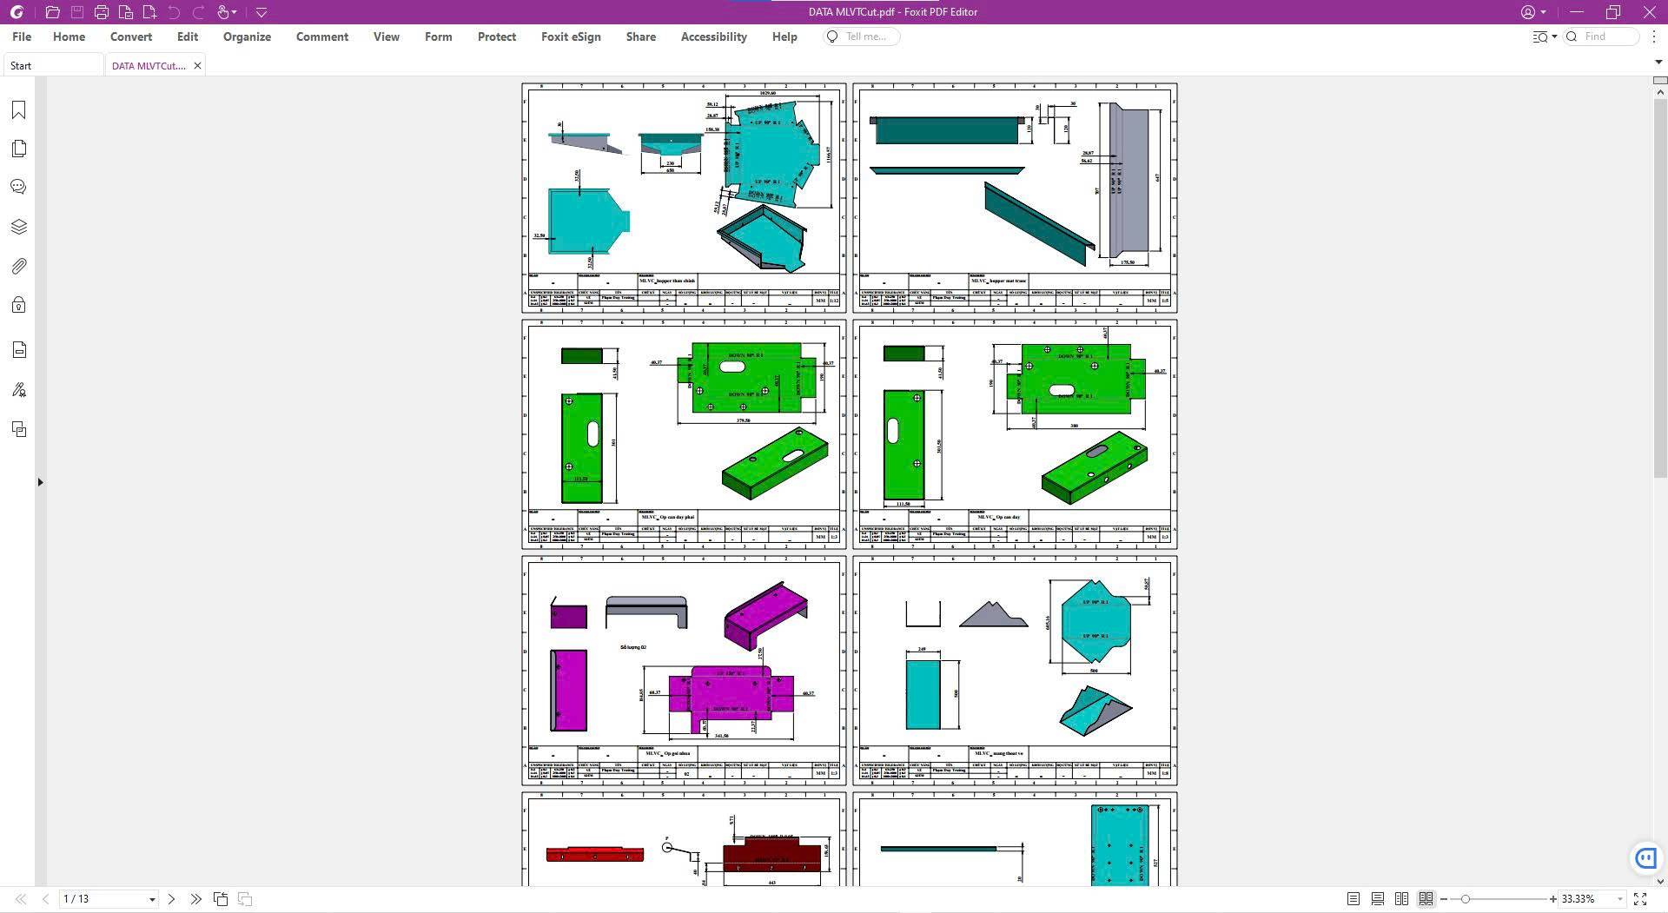
Task: Open the AI assistant chat bubble
Action: pos(1645,858)
